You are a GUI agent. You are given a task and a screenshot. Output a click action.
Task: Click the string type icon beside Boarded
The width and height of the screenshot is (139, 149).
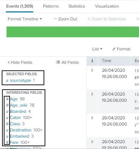(7, 111)
